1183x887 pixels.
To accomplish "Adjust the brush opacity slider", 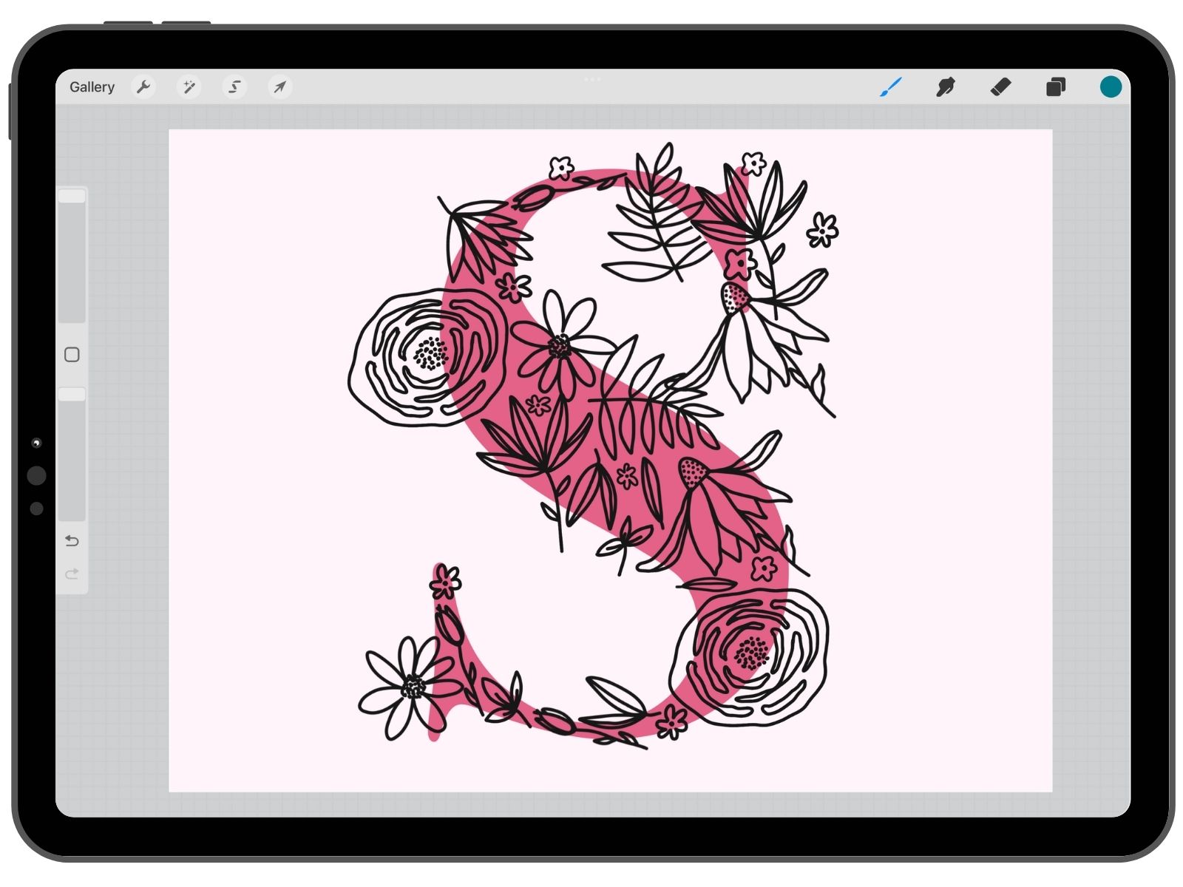I will 72,454.
